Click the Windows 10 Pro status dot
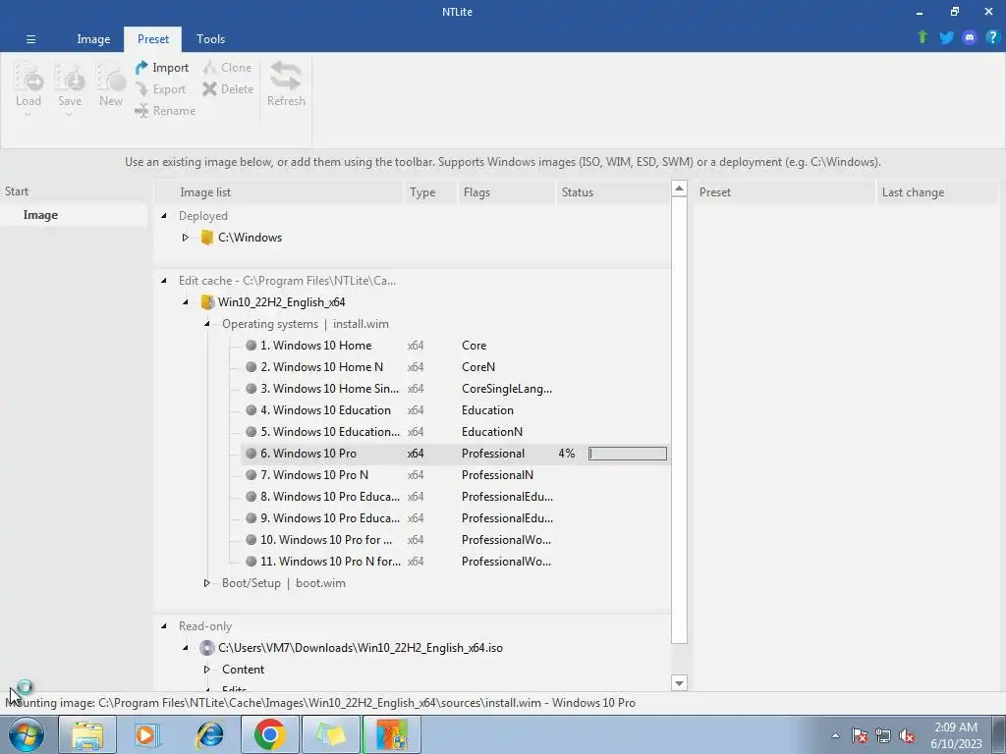This screenshot has width=1006, height=754. tap(251, 454)
